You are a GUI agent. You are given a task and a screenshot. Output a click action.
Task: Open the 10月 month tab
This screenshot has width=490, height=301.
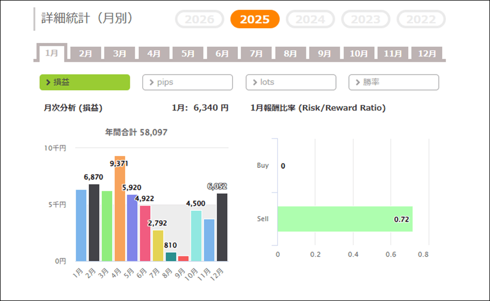tap(359, 53)
